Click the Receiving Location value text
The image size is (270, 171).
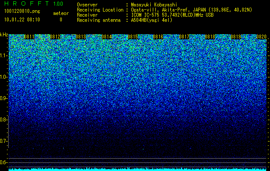191,10
